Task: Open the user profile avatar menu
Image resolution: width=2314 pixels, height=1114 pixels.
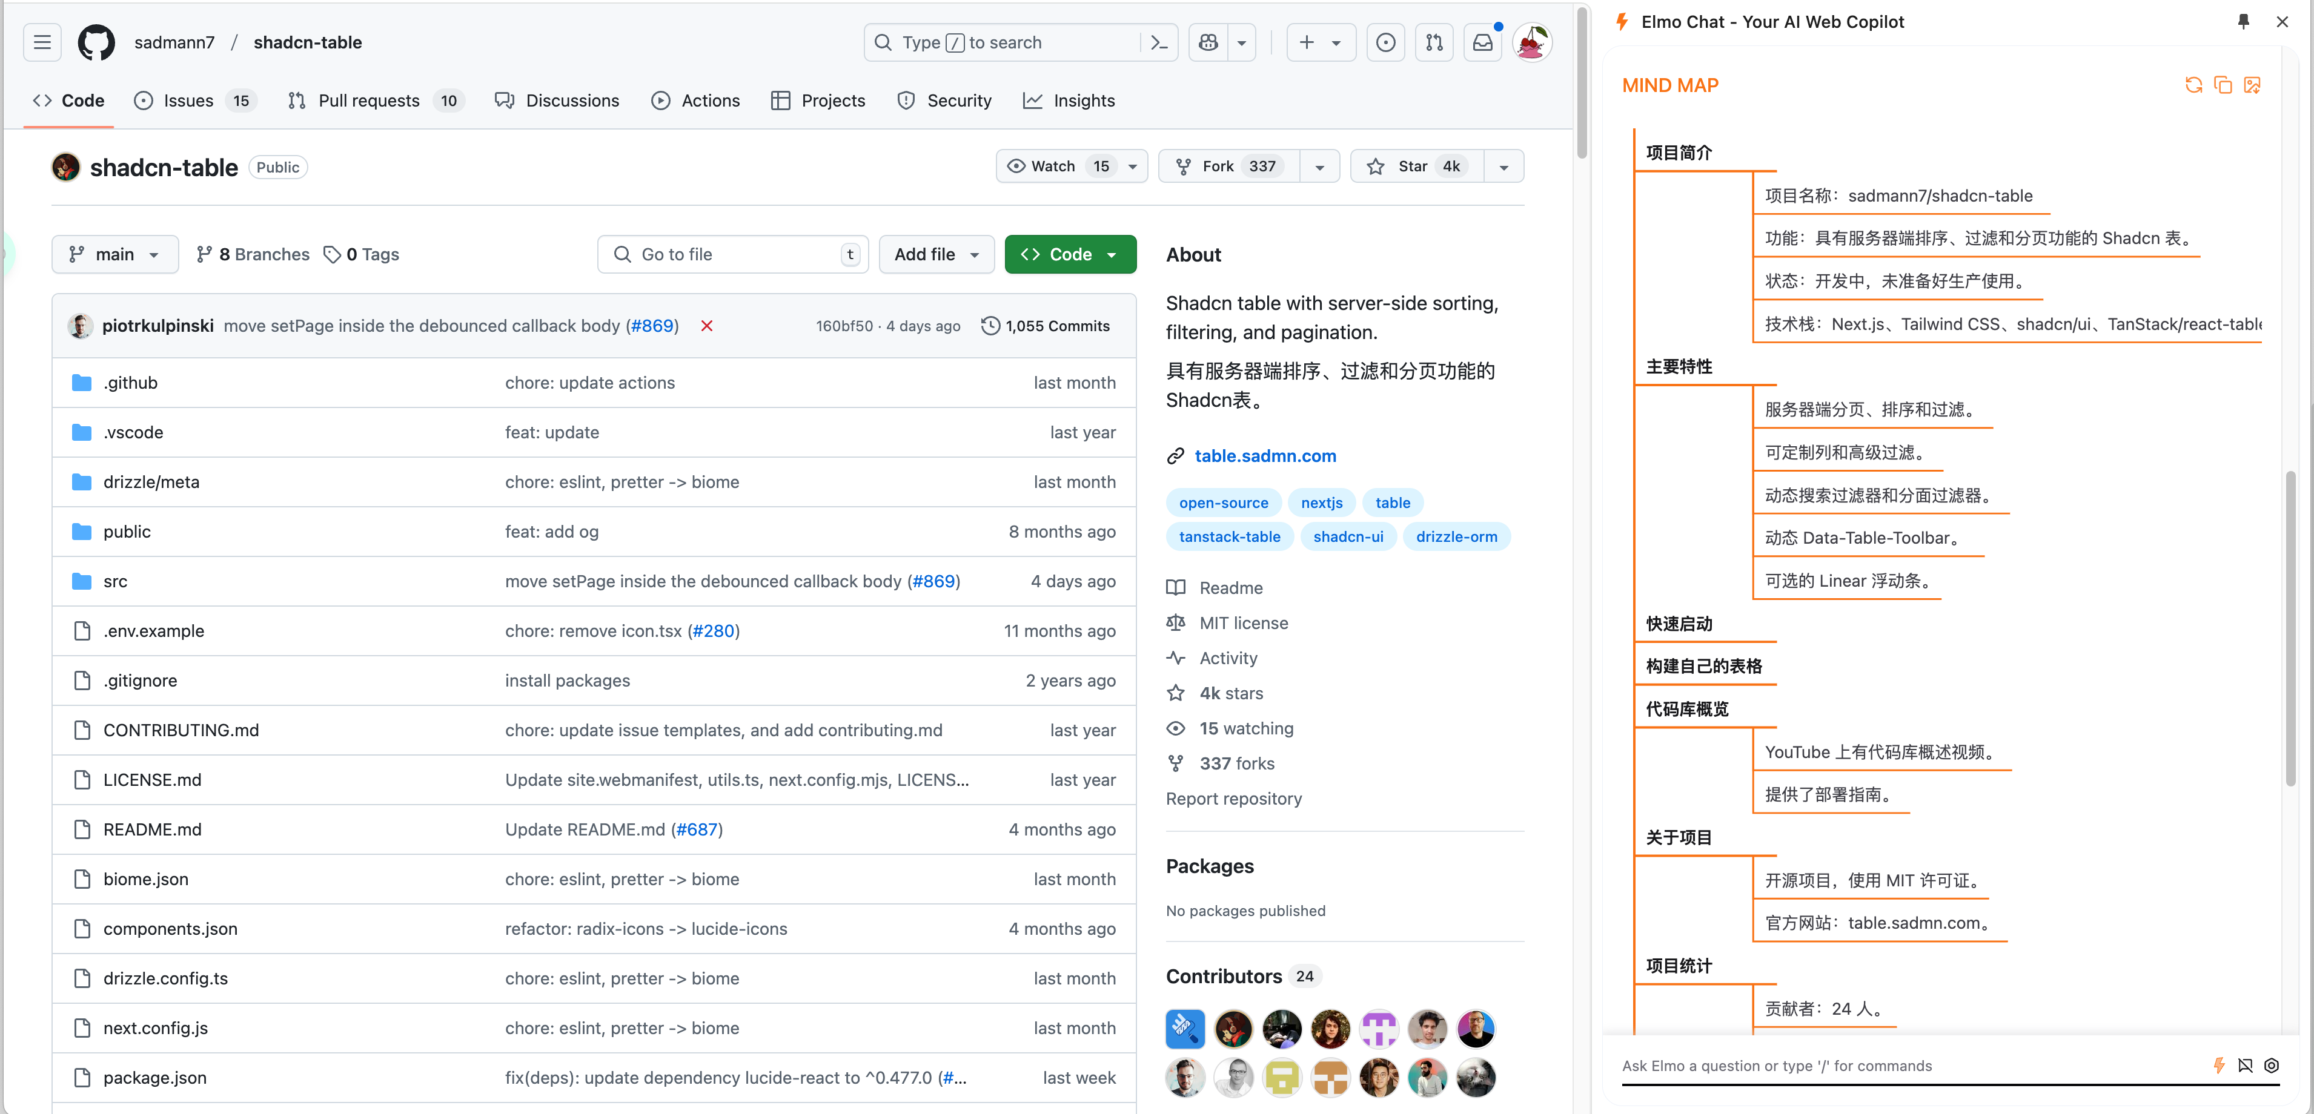Action: tap(1533, 42)
